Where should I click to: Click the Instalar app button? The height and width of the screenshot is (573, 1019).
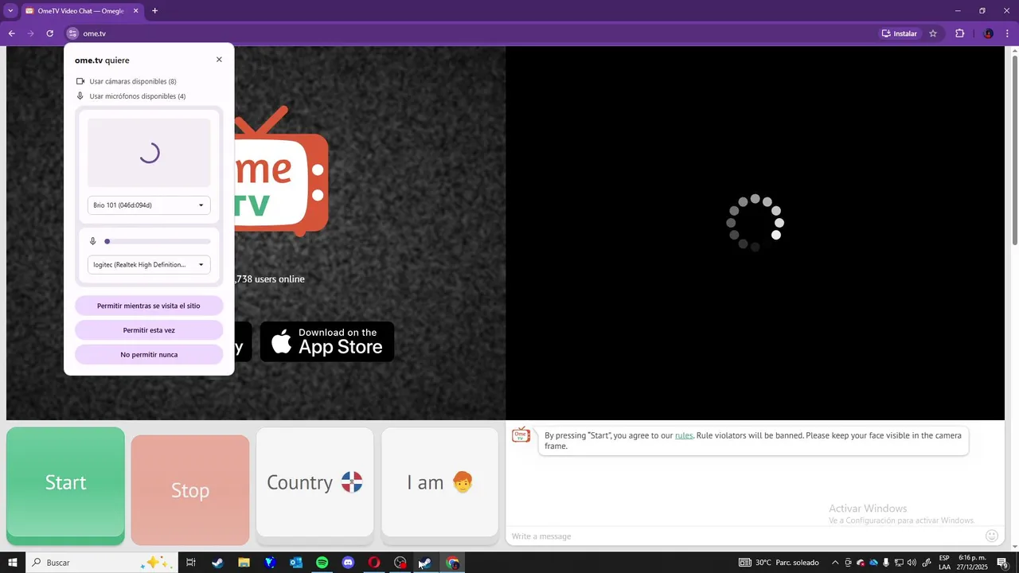900,33
